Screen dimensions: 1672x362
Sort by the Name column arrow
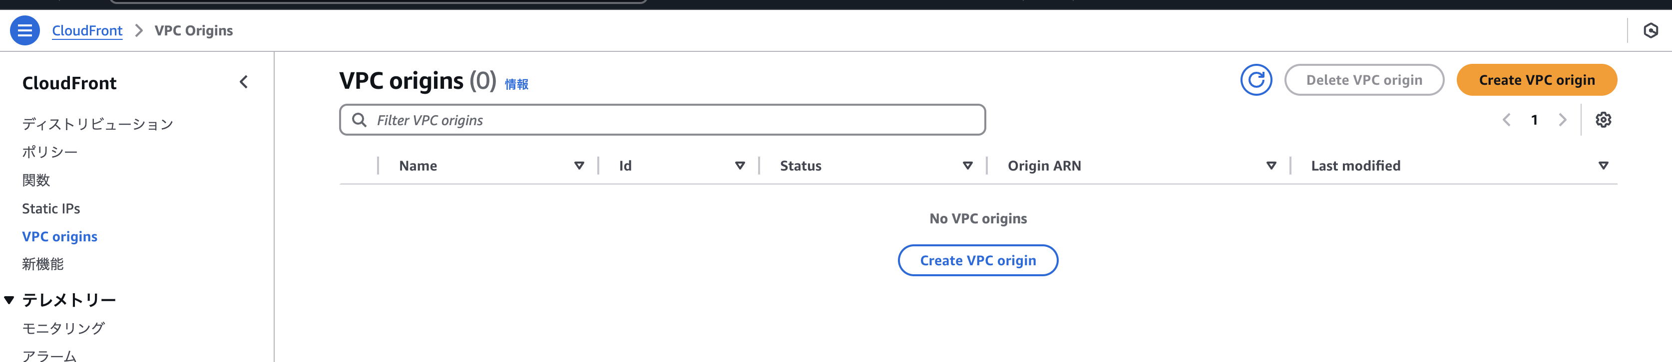pyautogui.click(x=579, y=166)
